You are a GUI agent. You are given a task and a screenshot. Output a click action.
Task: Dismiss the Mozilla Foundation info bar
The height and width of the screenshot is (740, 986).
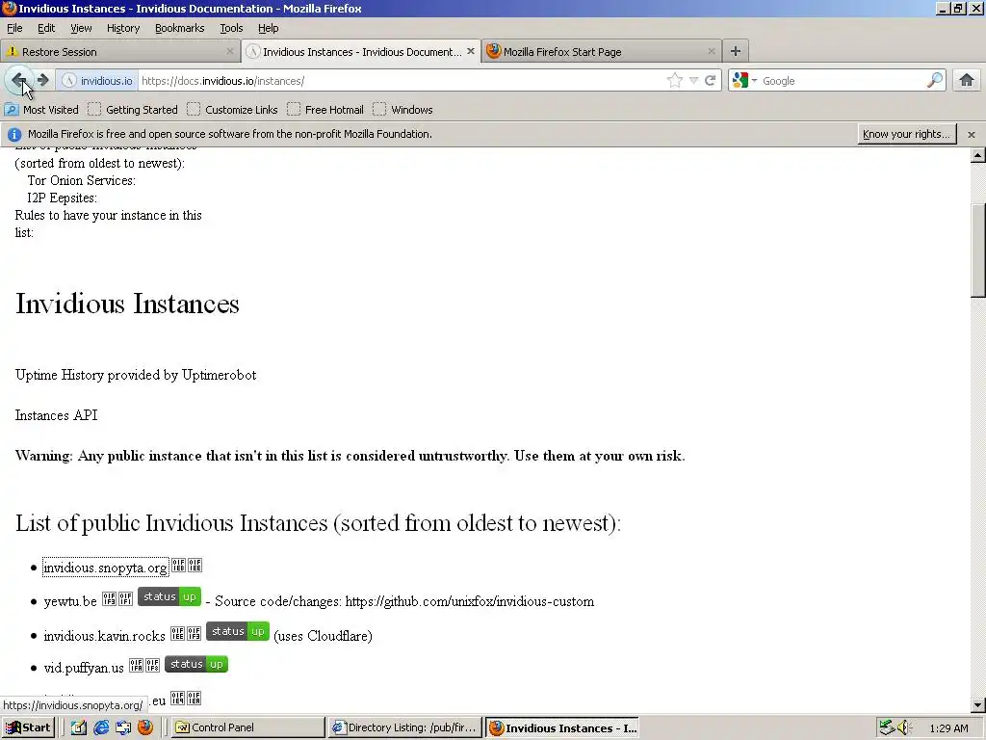pos(971,134)
